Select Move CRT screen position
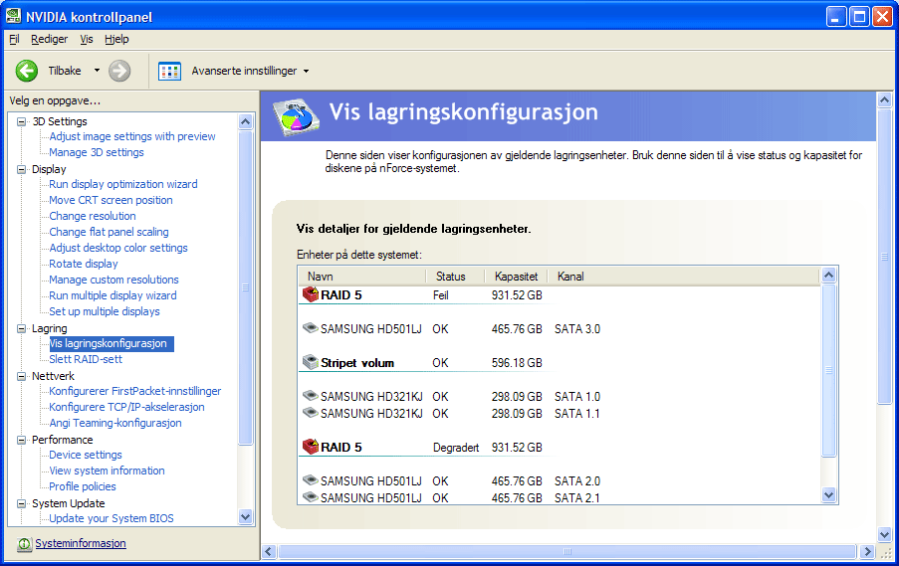Screen dimensions: 899x566 tap(111, 200)
